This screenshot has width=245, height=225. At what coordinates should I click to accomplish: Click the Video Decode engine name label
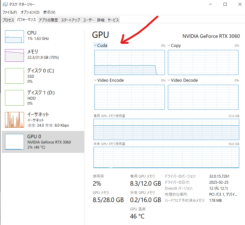click(x=184, y=80)
